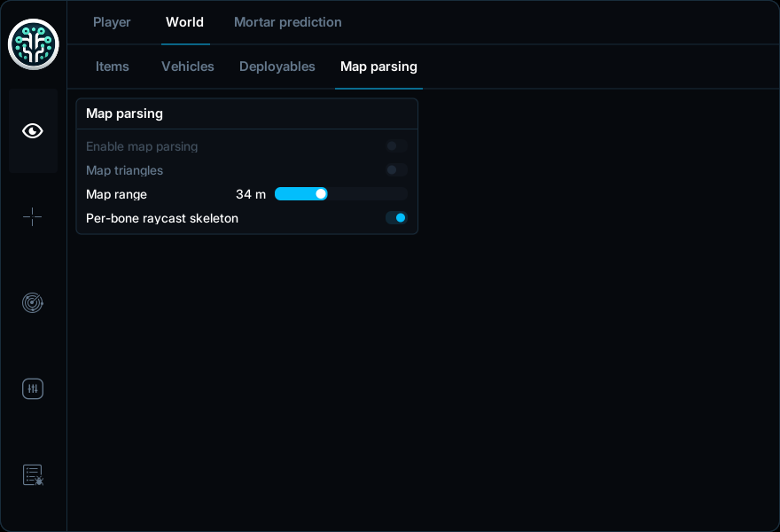Toggle the Map triangles switch
The image size is (780, 532).
pos(396,170)
